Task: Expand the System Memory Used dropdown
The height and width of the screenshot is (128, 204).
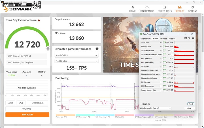Action: click(x=161, y=90)
